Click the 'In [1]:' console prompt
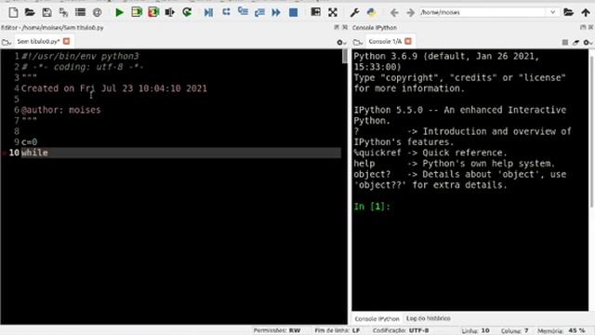595x335 pixels. [372, 207]
